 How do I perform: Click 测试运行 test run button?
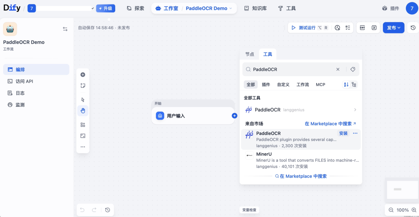(x=309, y=28)
